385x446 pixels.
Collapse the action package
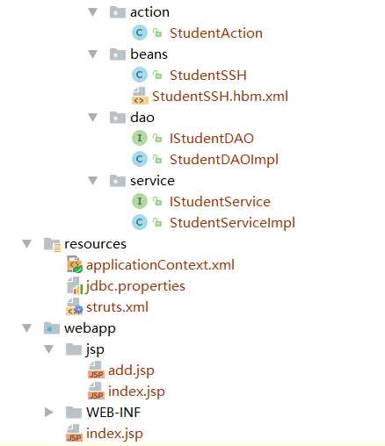coord(93,12)
